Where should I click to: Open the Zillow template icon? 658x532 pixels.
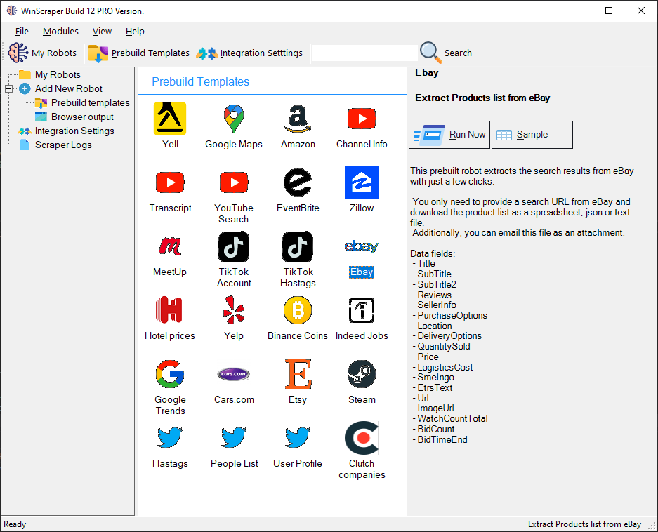click(x=362, y=182)
